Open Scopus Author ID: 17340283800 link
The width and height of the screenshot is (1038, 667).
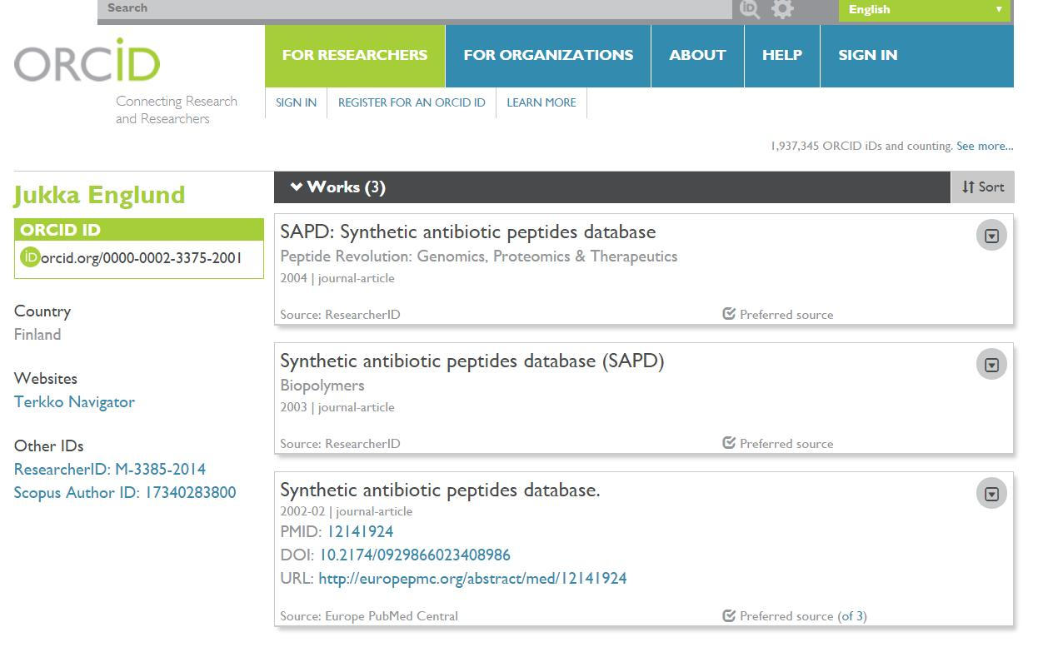tap(125, 493)
